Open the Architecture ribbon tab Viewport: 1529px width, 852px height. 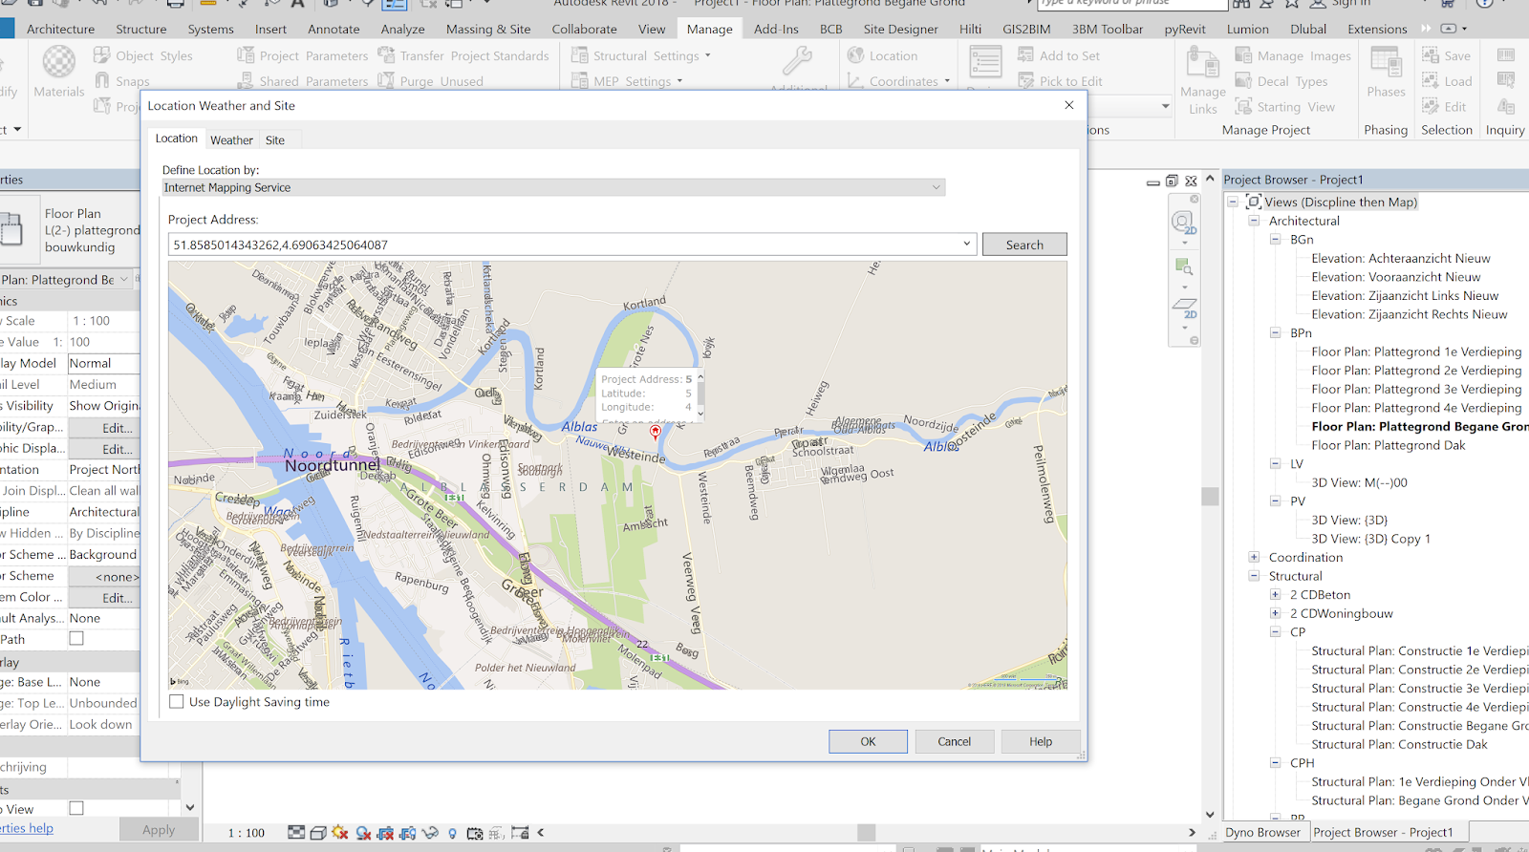pos(60,30)
